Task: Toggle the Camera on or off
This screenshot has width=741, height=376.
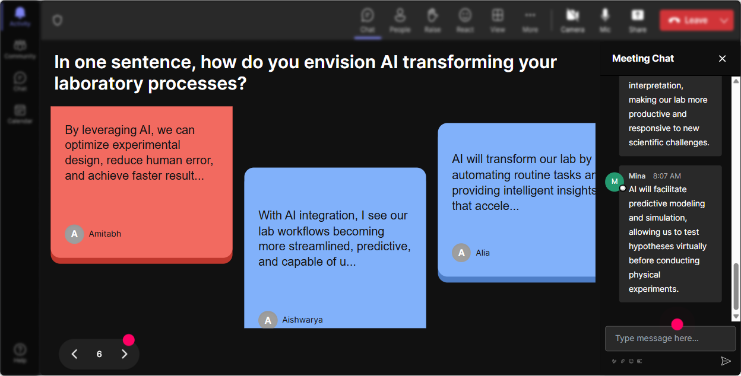Action: point(572,20)
